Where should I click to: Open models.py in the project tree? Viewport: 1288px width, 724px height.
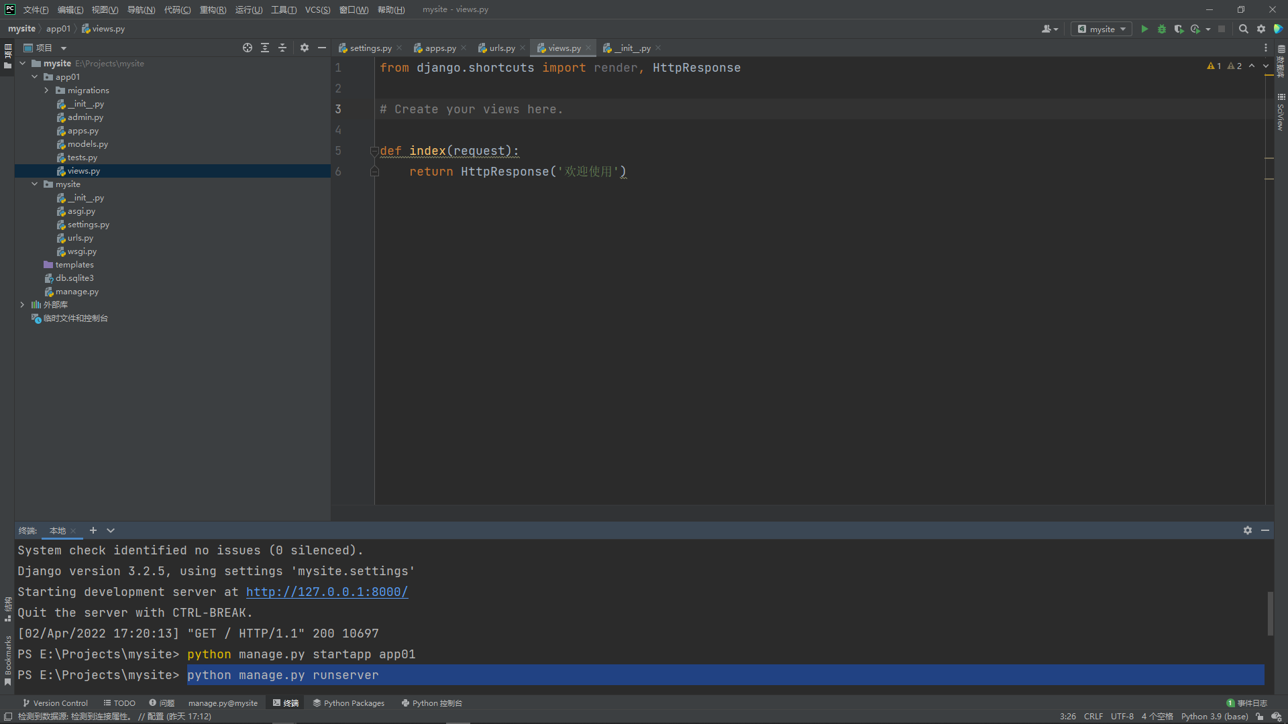[87, 143]
